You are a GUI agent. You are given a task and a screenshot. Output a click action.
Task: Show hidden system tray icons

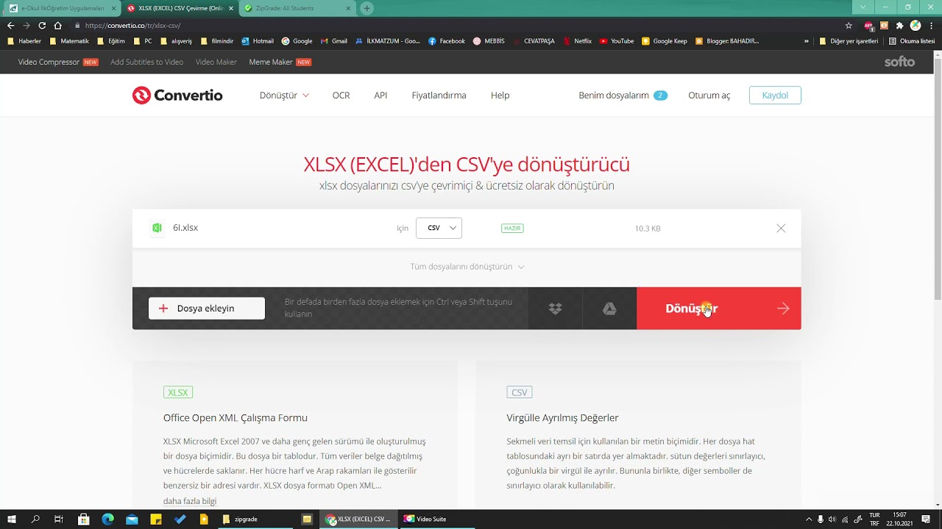coord(809,519)
